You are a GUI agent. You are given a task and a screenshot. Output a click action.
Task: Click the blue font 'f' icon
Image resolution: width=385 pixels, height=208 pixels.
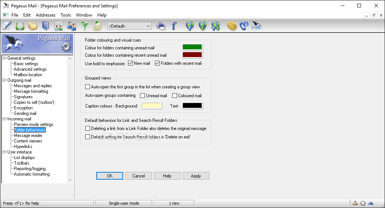174,26
